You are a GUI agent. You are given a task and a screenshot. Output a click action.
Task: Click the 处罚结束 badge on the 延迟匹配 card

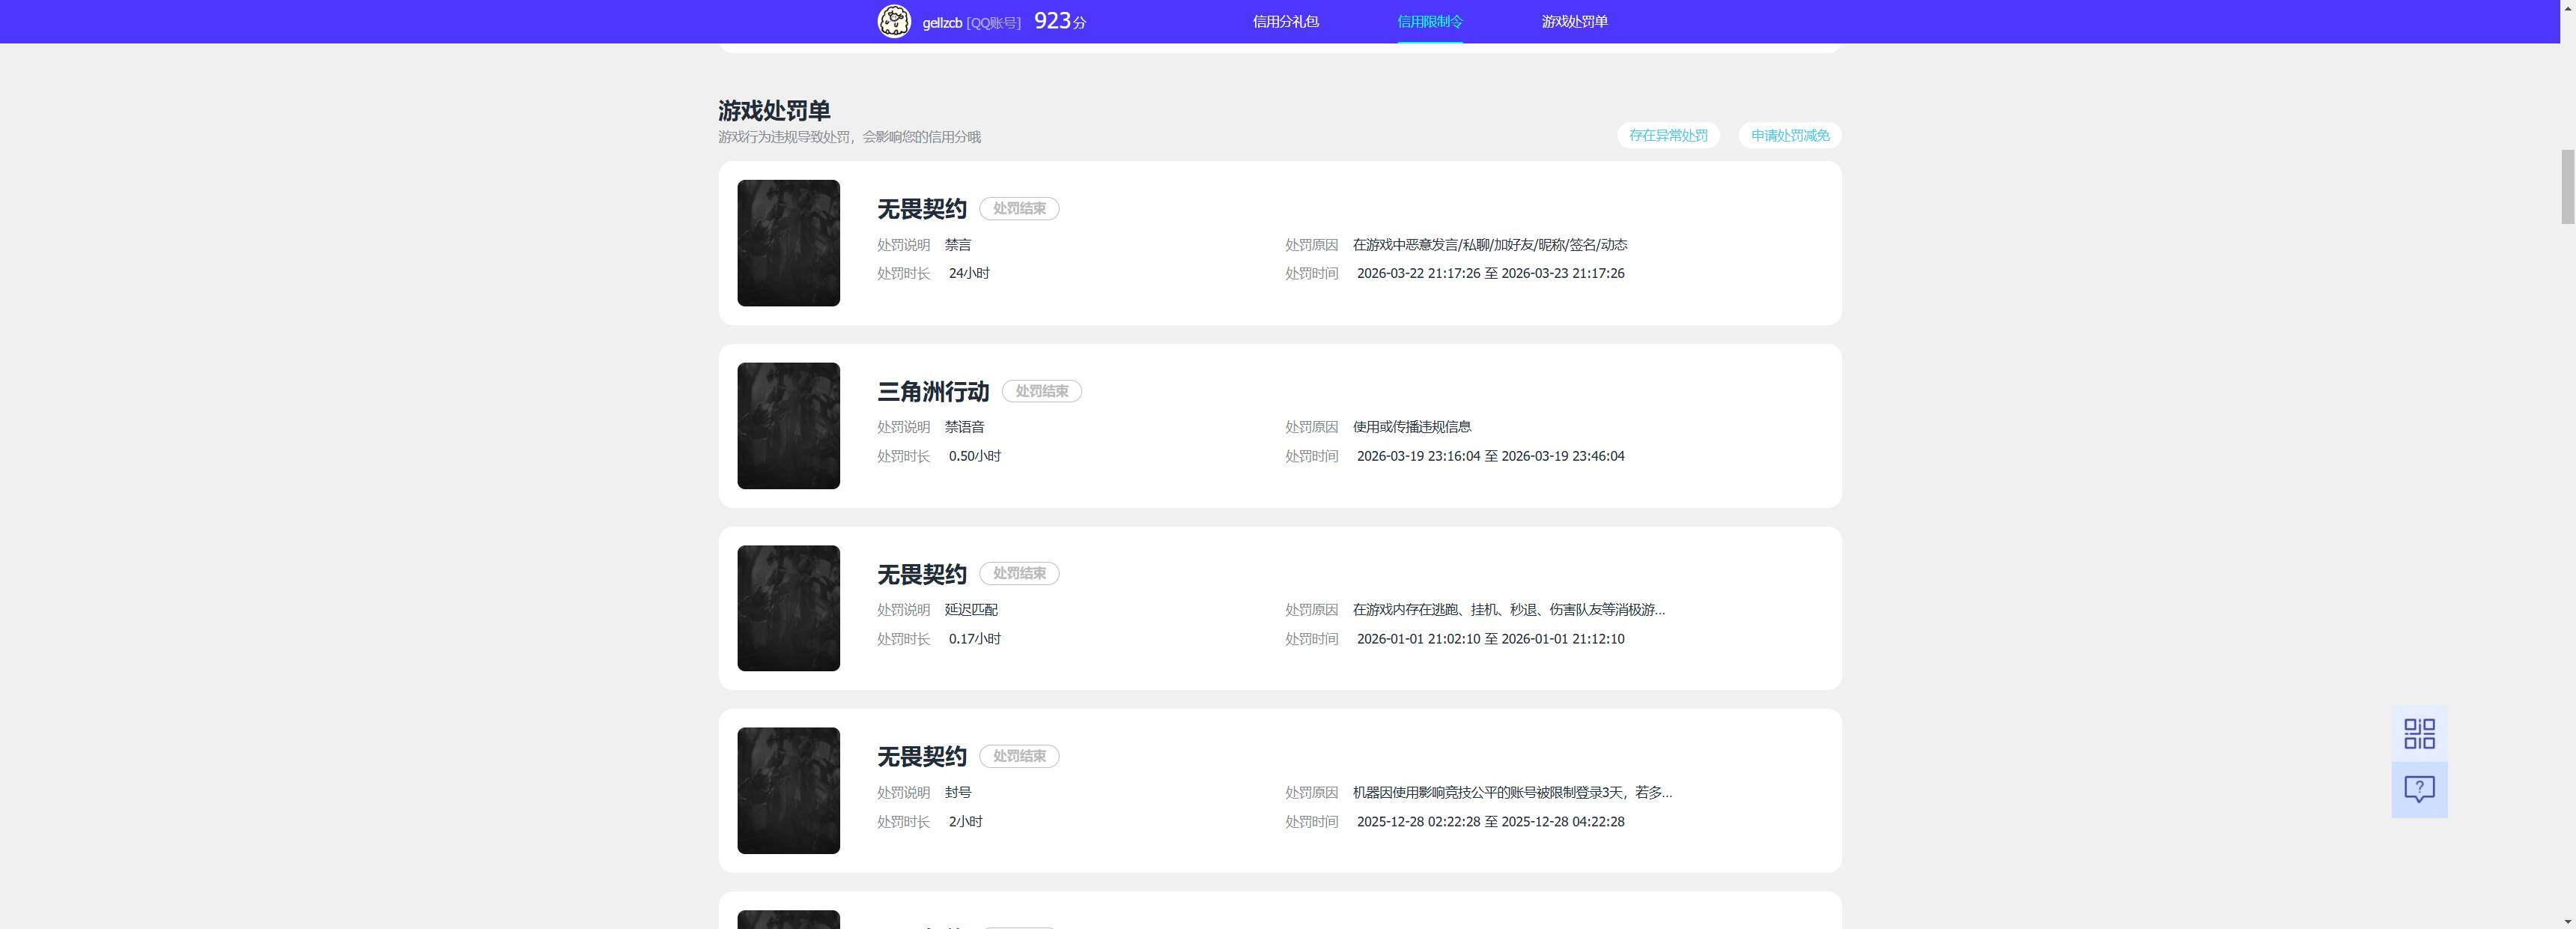1019,574
